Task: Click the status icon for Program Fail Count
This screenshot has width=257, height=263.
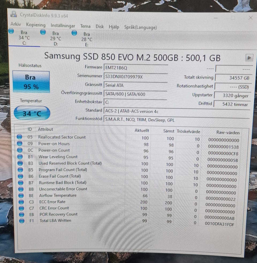Action: [x=20, y=170]
